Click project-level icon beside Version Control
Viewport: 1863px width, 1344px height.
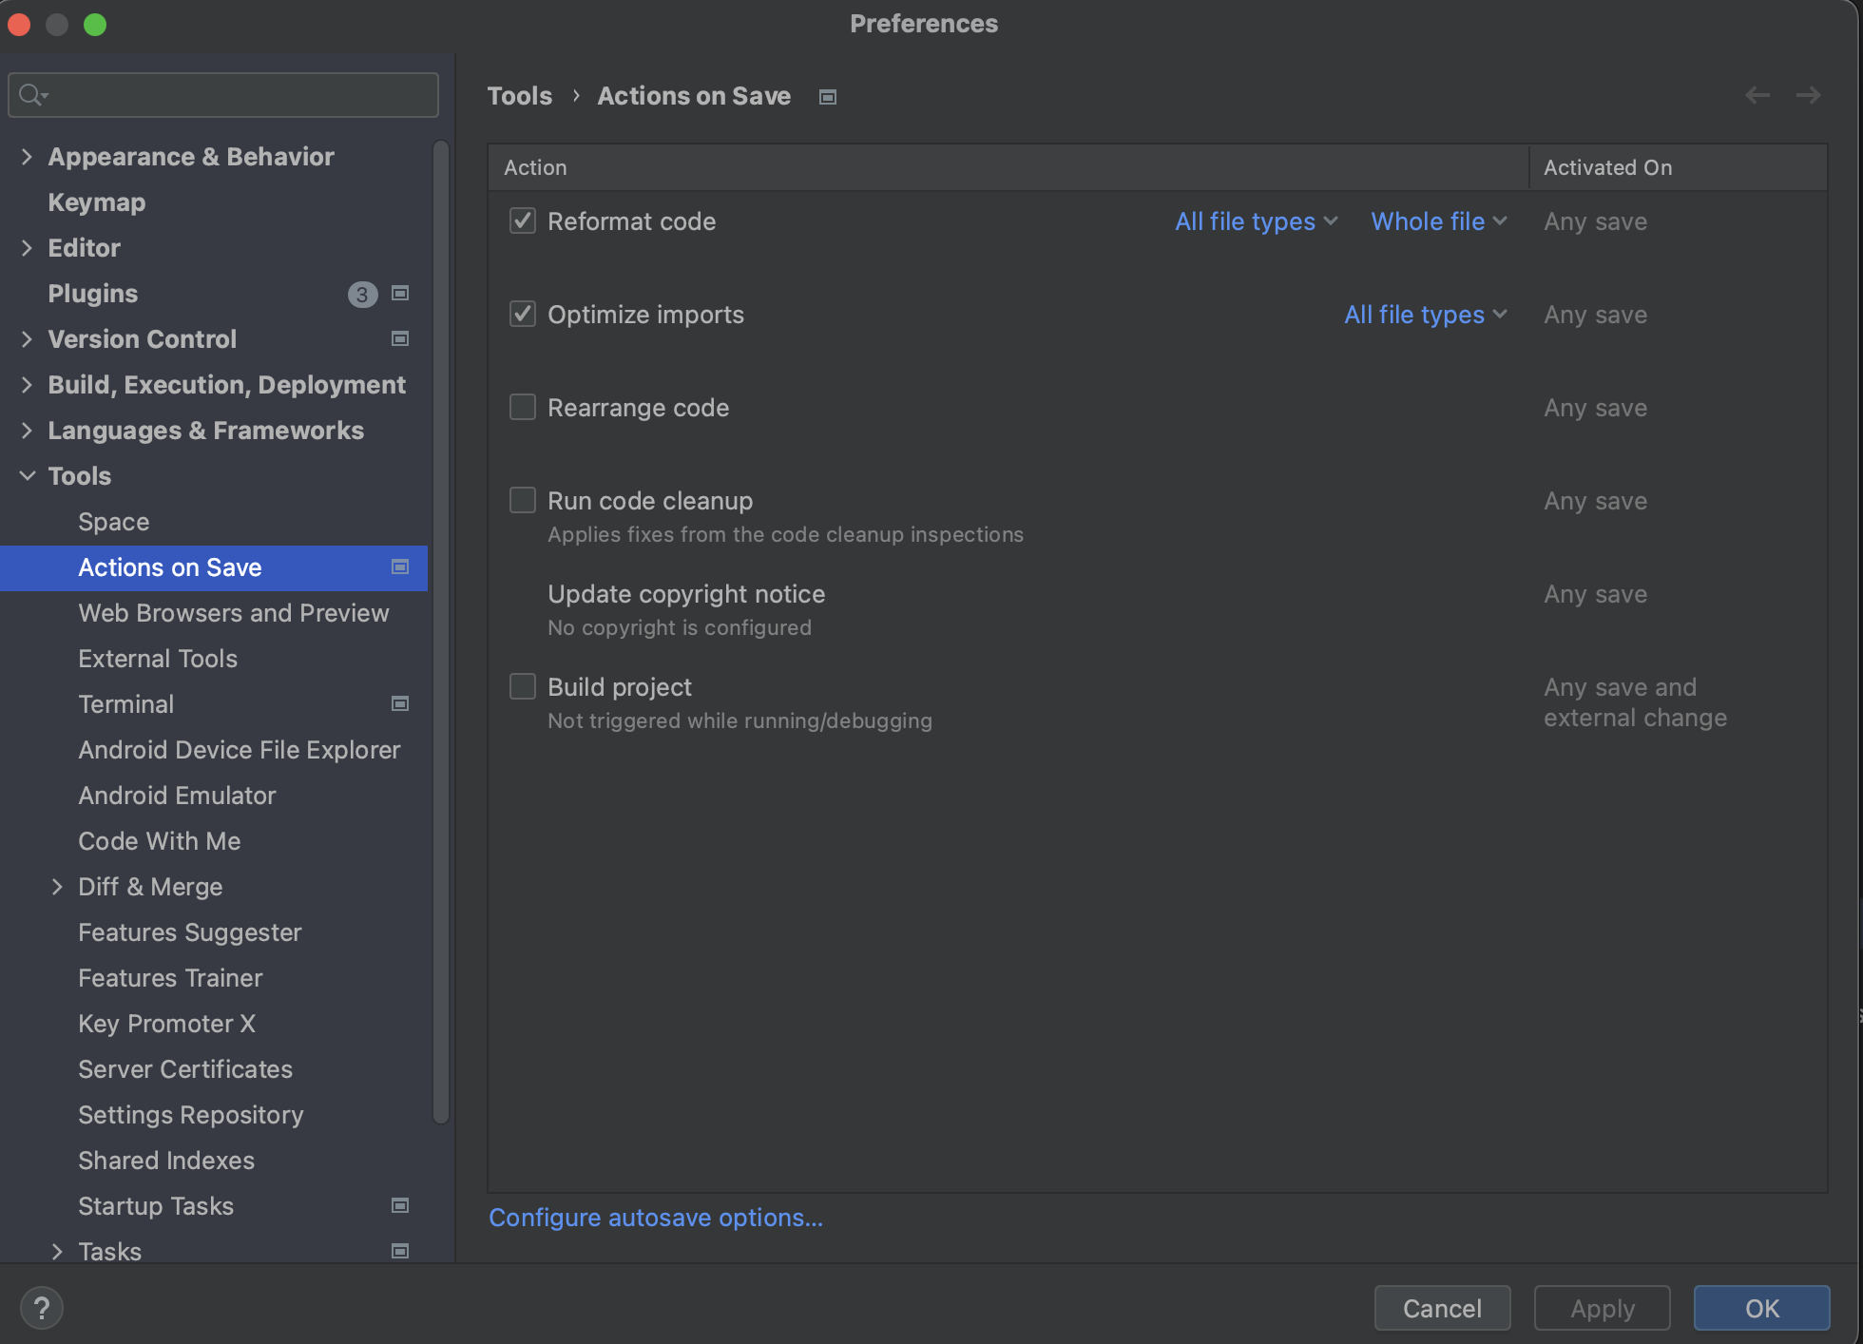point(400,339)
